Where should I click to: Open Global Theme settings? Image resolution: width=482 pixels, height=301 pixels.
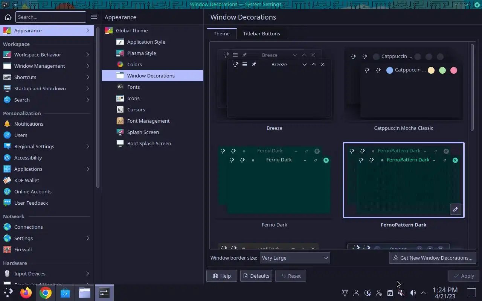153,30
